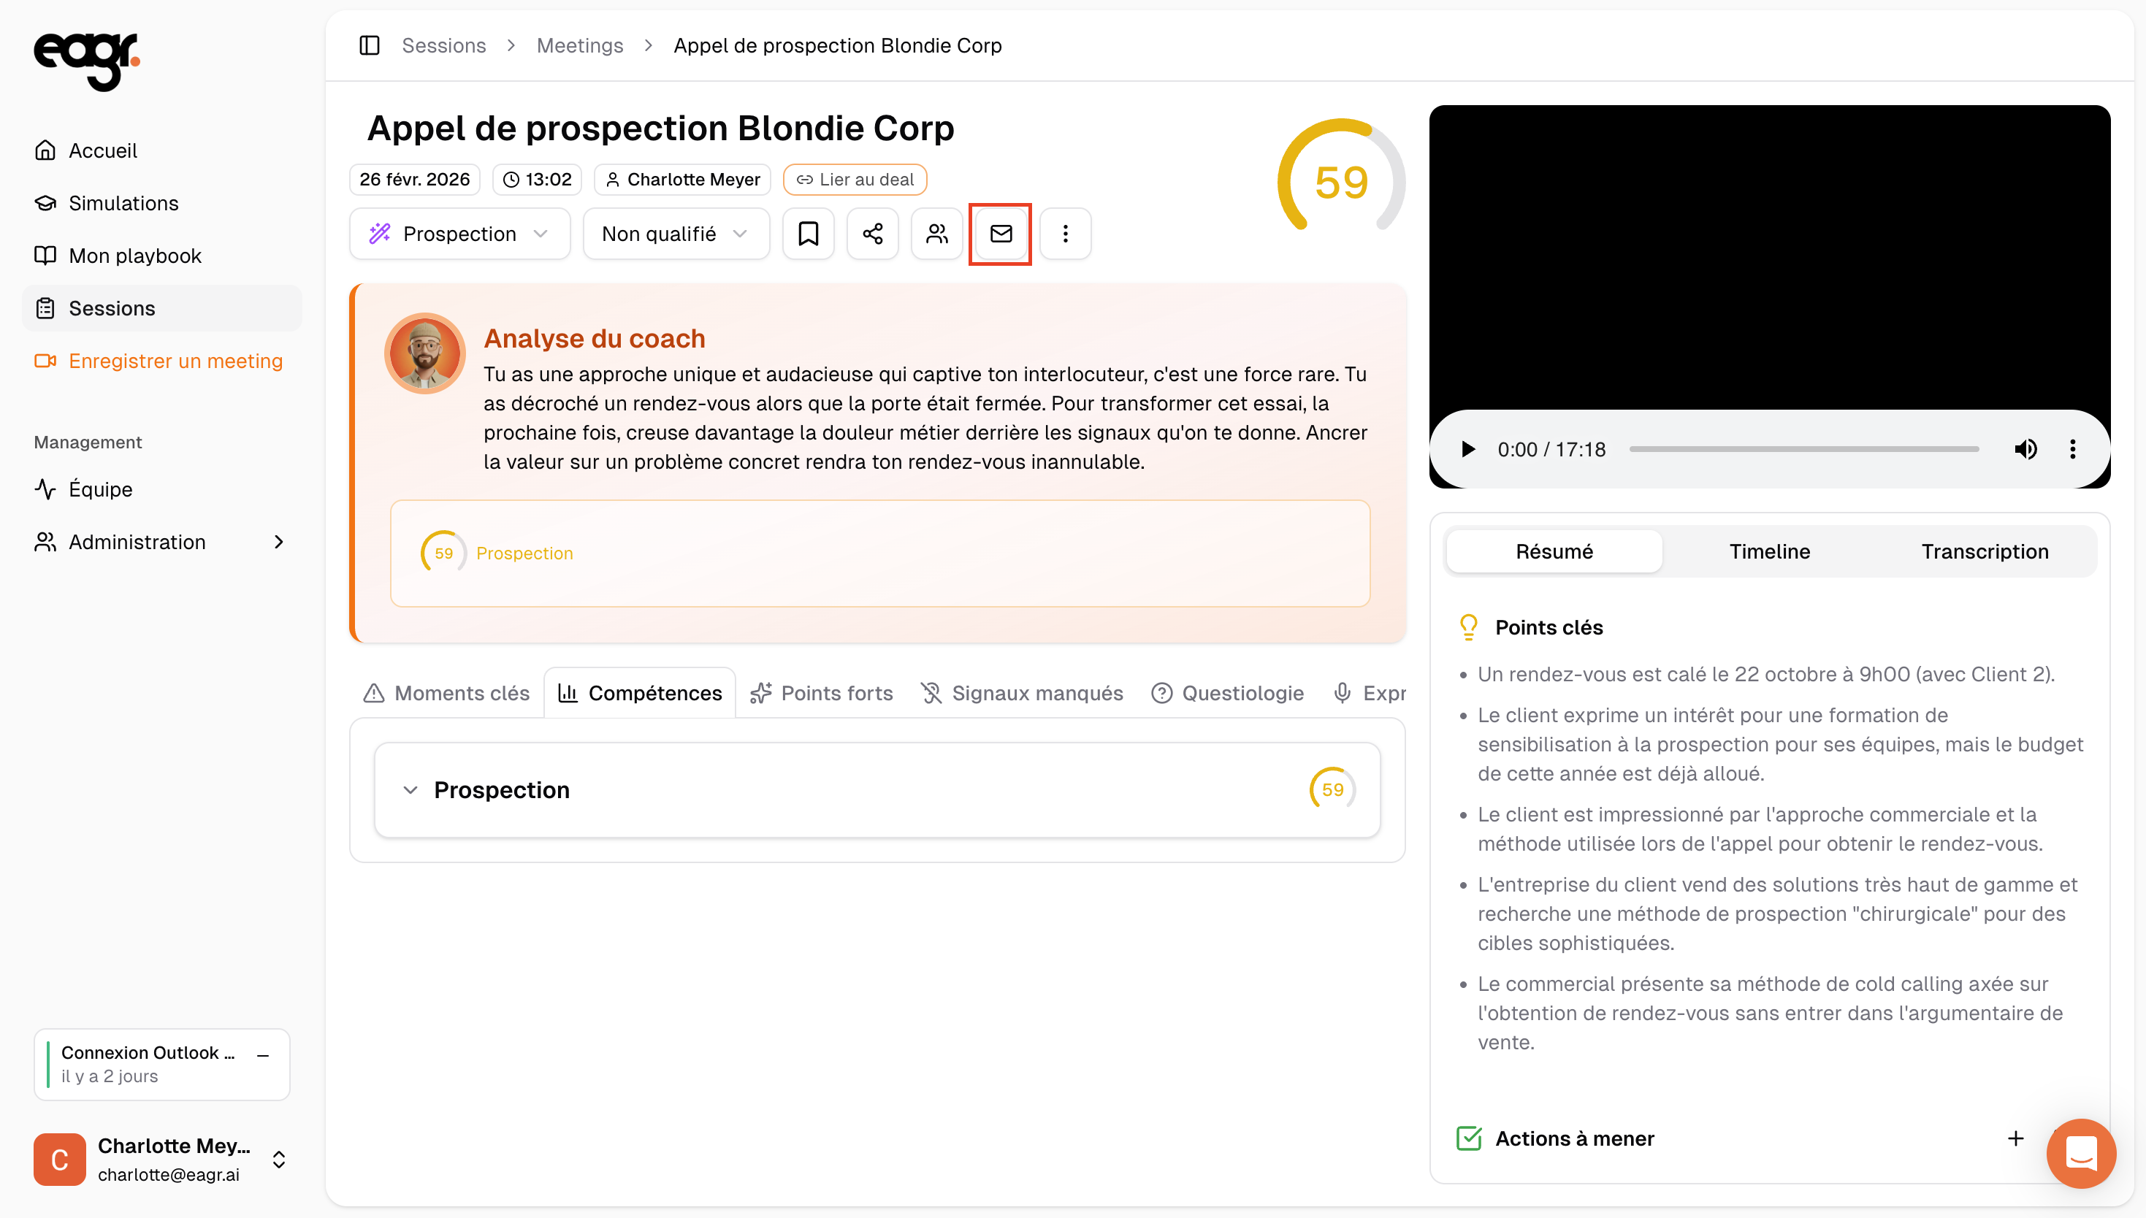Mute the audio player volume
This screenshot has width=2146, height=1218.
point(2025,449)
